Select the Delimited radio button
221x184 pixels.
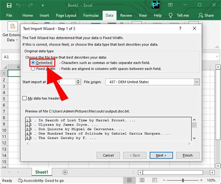(x=33, y=63)
